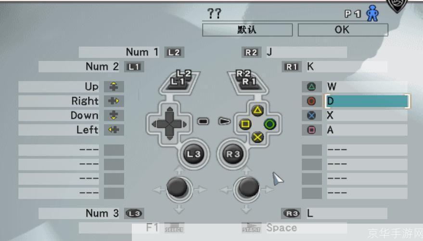Click the START button icon beside Space
The image size is (423, 241).
[x=251, y=228]
